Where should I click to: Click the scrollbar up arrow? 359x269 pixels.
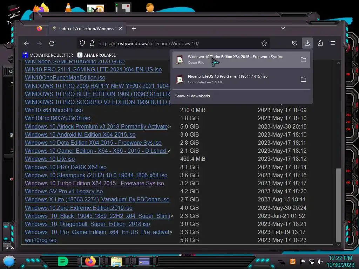point(338,63)
